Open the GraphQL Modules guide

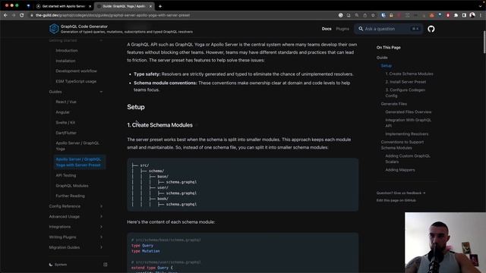(72, 186)
